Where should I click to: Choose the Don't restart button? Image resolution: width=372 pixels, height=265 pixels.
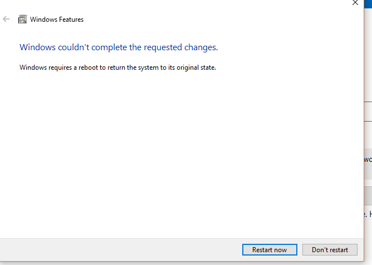[330, 250]
